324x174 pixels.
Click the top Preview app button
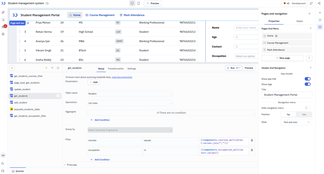(153, 3)
